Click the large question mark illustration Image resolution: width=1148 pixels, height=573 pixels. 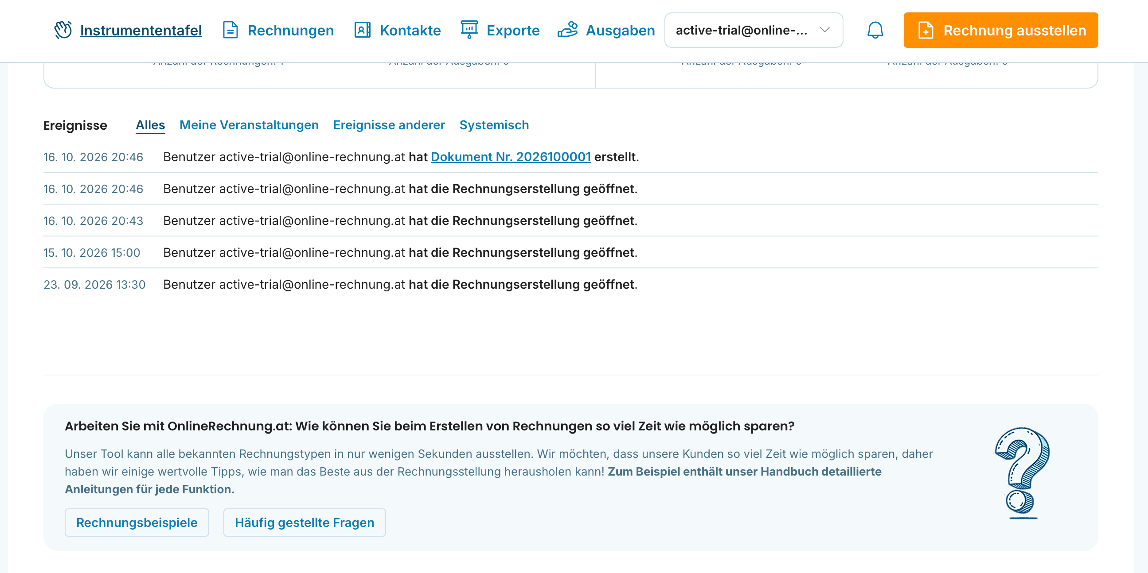pos(1022,473)
